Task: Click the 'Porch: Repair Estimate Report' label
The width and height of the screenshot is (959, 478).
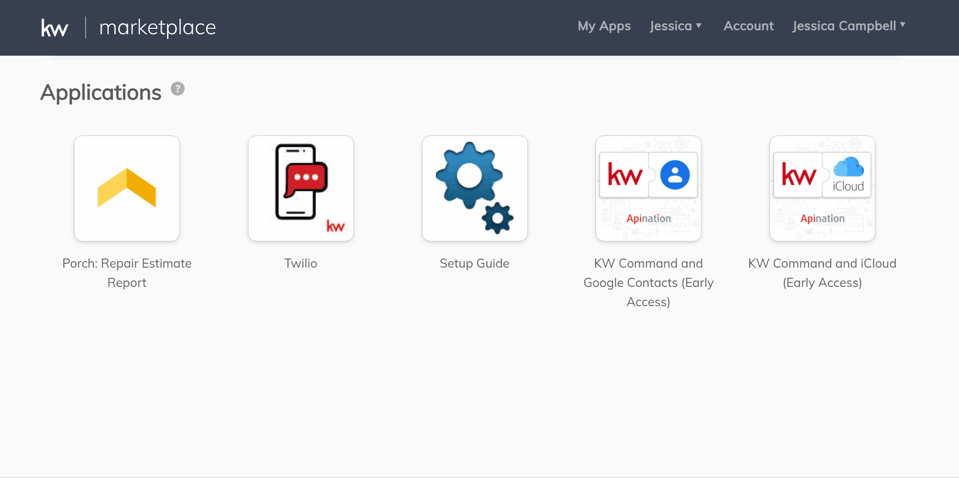Action: click(x=127, y=273)
